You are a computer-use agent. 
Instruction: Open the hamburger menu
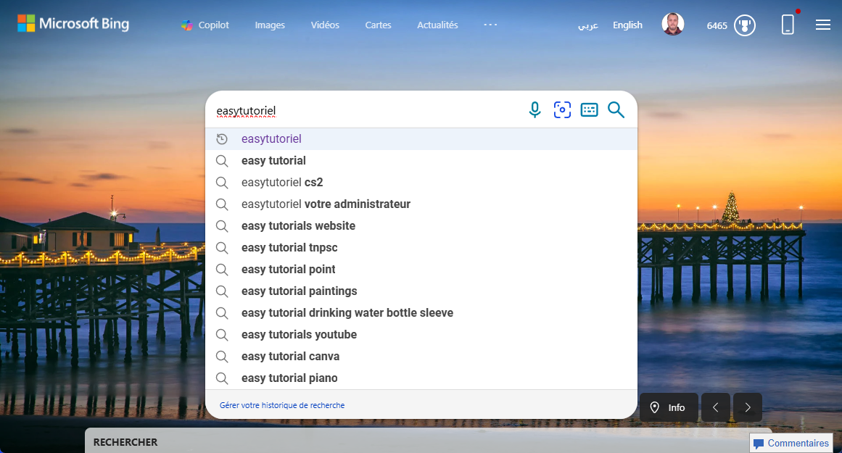pyautogui.click(x=823, y=25)
